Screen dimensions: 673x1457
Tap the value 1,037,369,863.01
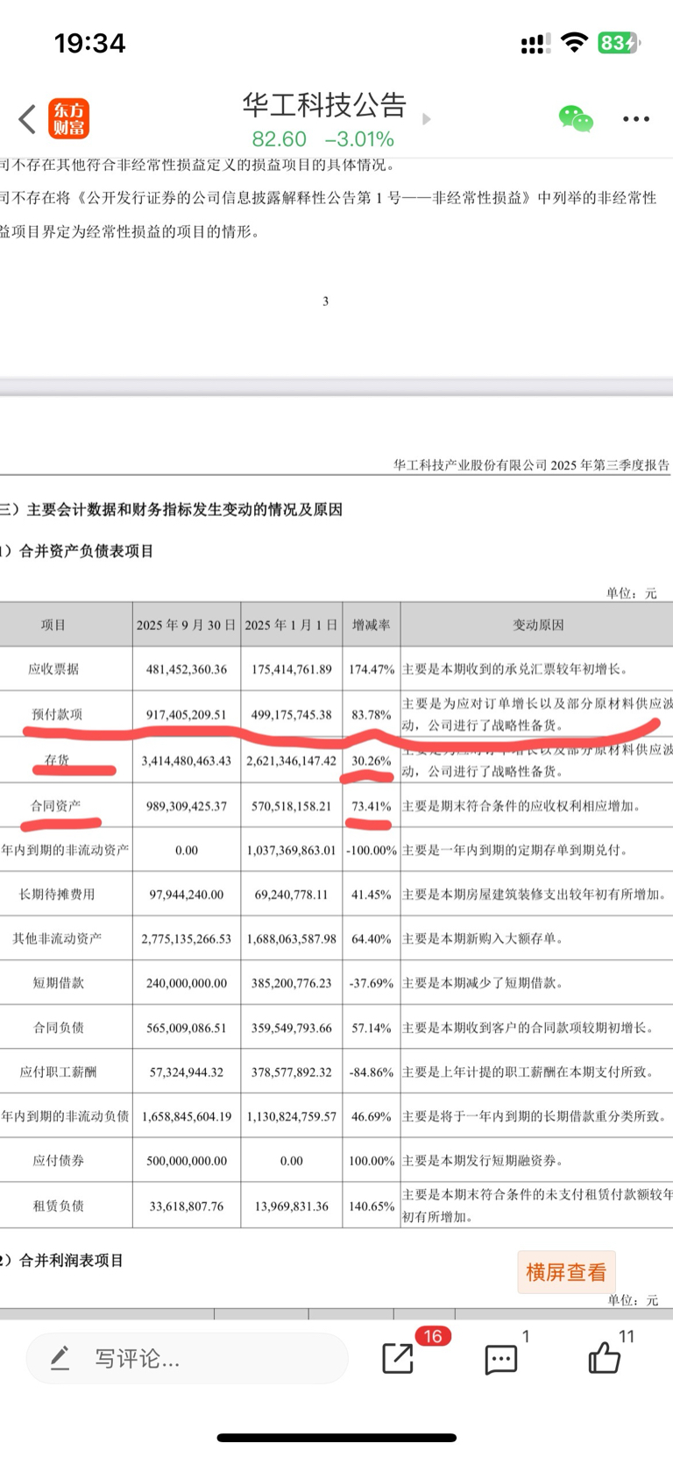pos(292,850)
